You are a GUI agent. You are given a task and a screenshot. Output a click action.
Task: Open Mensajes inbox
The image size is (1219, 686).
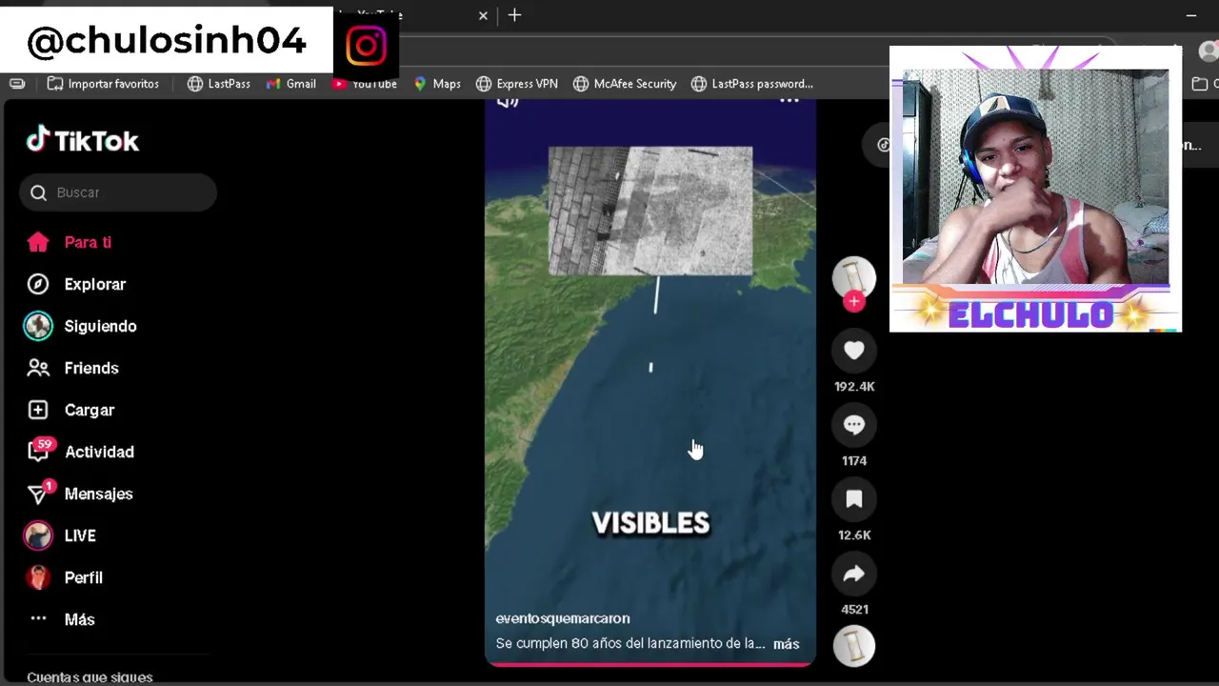[99, 494]
